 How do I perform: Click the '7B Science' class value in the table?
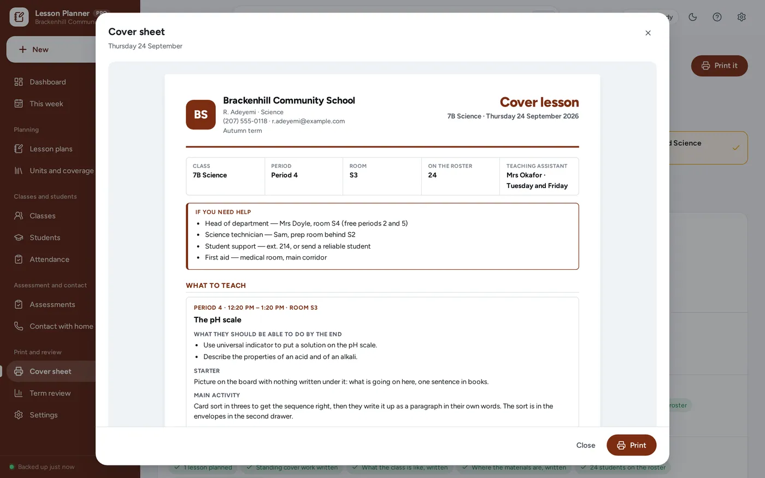coord(210,175)
